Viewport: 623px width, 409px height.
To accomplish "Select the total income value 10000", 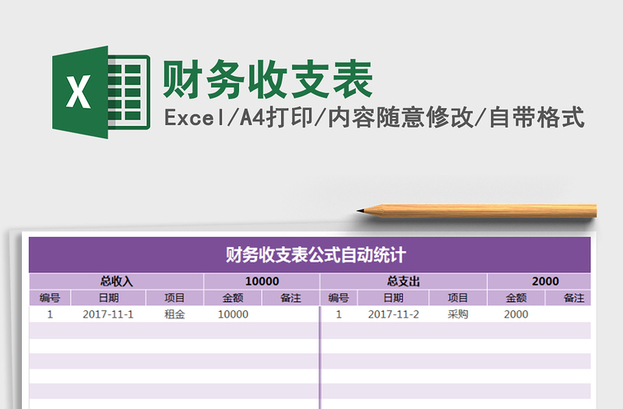I will (x=262, y=281).
